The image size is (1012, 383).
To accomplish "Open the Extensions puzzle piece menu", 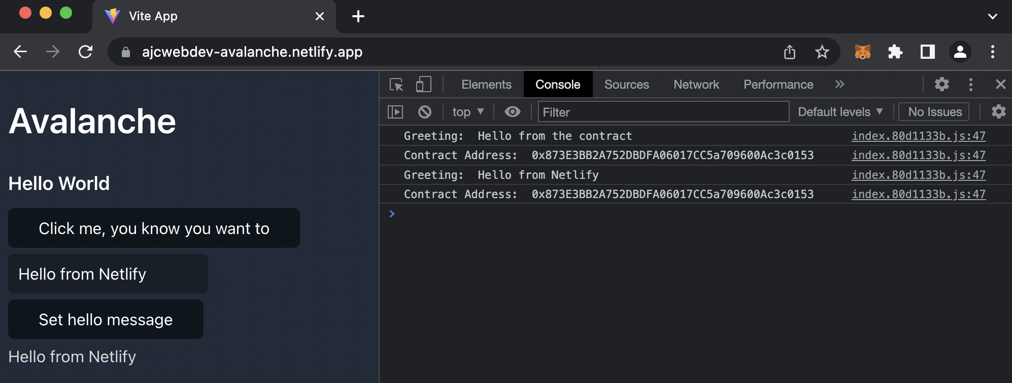I will click(895, 52).
